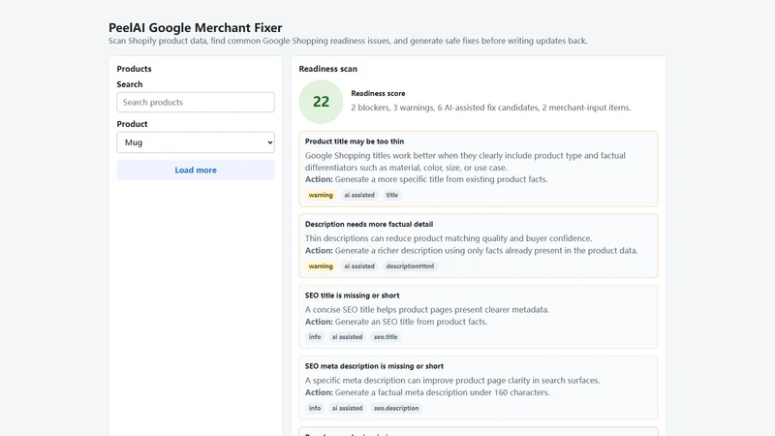Viewport: 775px width, 436px height.
Task: Click the 'Readiness score' label
Action: coord(378,93)
